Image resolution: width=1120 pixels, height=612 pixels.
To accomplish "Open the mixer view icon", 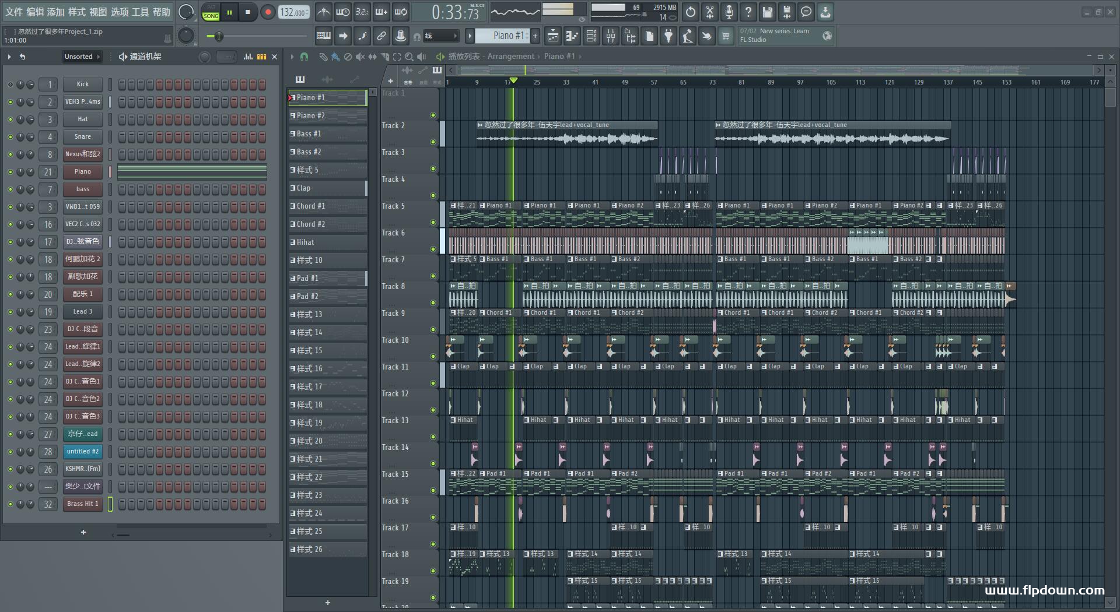I will [x=611, y=36].
